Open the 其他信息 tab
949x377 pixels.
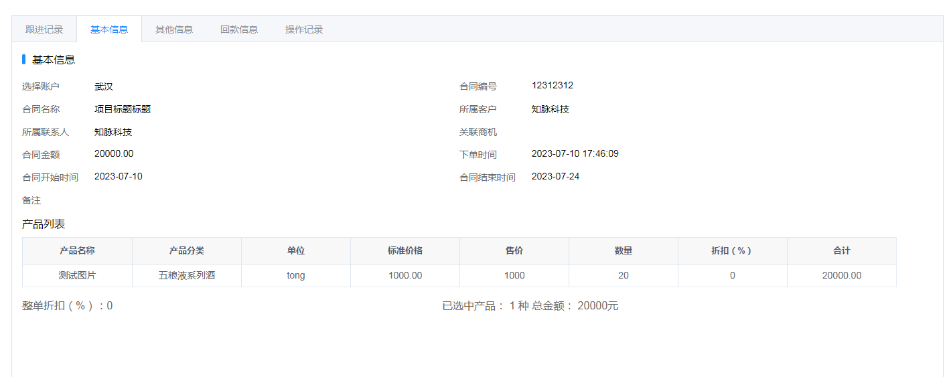point(174,29)
